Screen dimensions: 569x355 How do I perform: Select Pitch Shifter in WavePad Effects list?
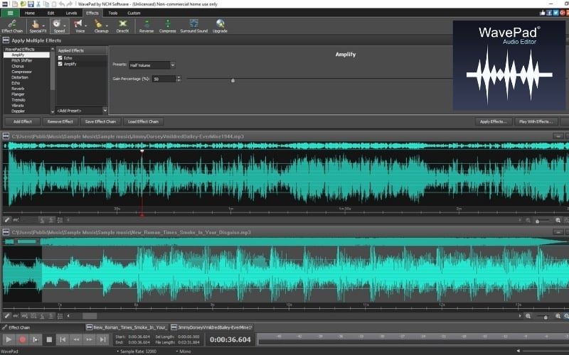point(22,60)
